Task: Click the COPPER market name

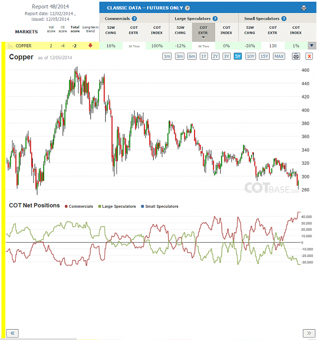Action: (x=23, y=46)
